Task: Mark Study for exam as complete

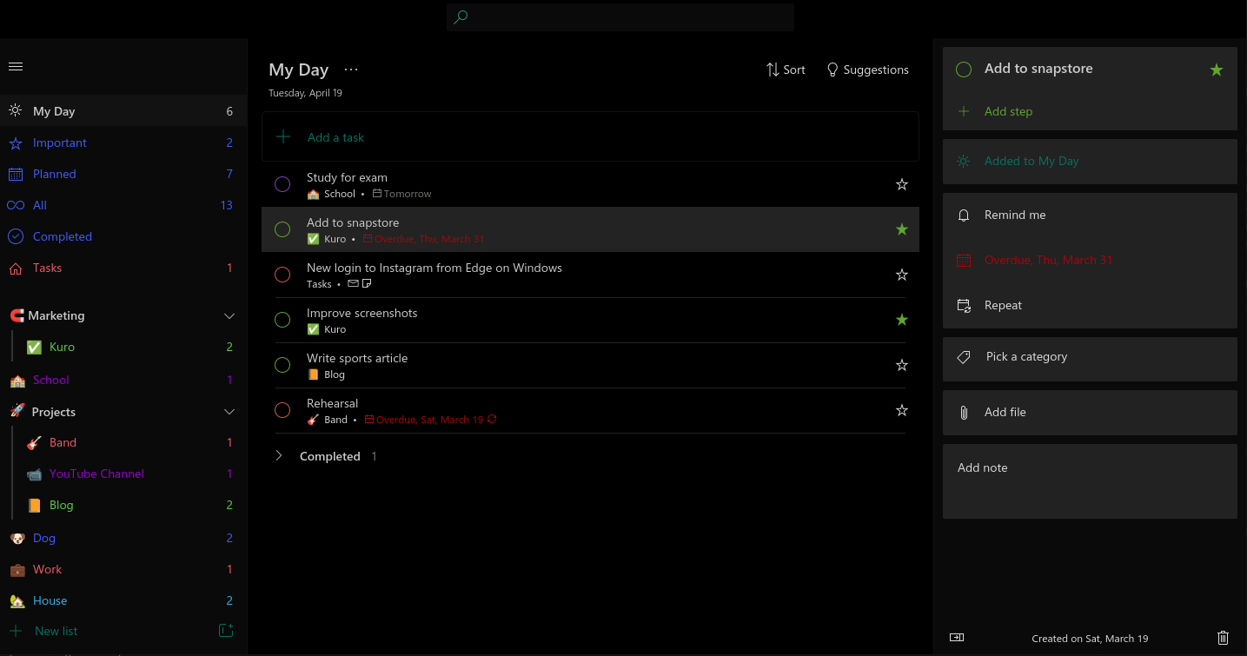Action: point(282,184)
